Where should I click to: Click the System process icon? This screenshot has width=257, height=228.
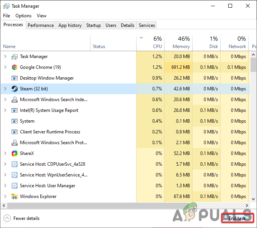(15, 121)
